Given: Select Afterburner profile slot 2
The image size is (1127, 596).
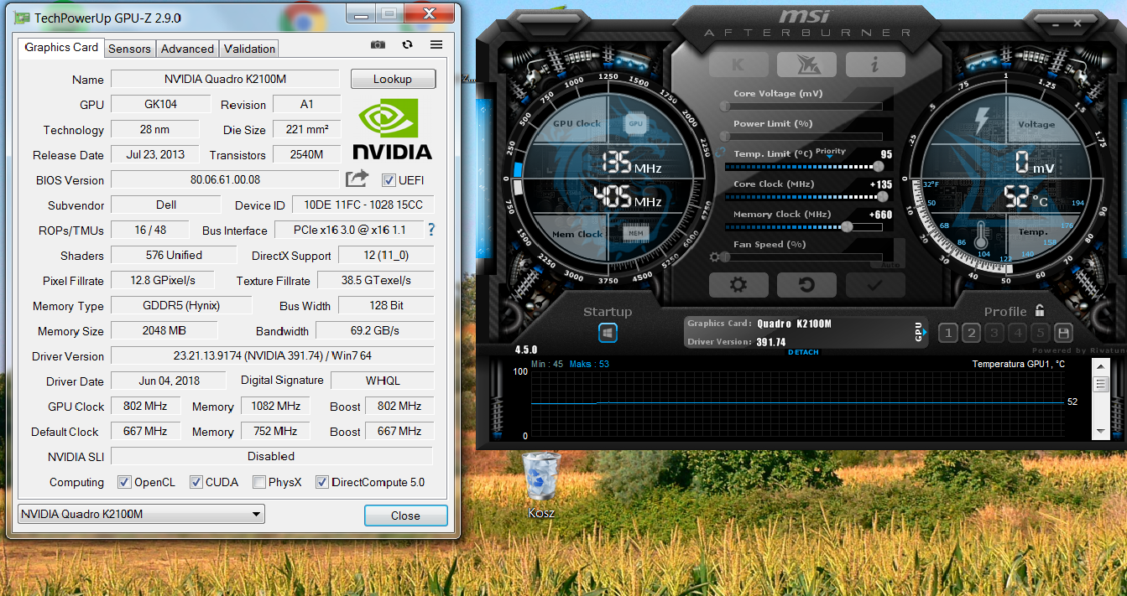Looking at the screenshot, I should pos(971,333).
